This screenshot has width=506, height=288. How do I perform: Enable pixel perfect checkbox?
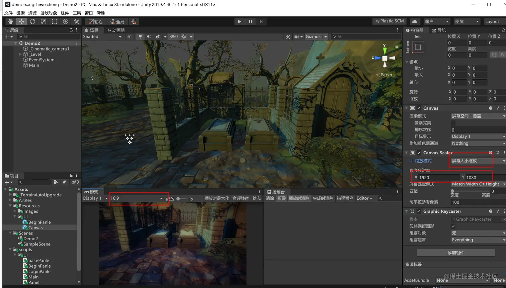coord(453,123)
